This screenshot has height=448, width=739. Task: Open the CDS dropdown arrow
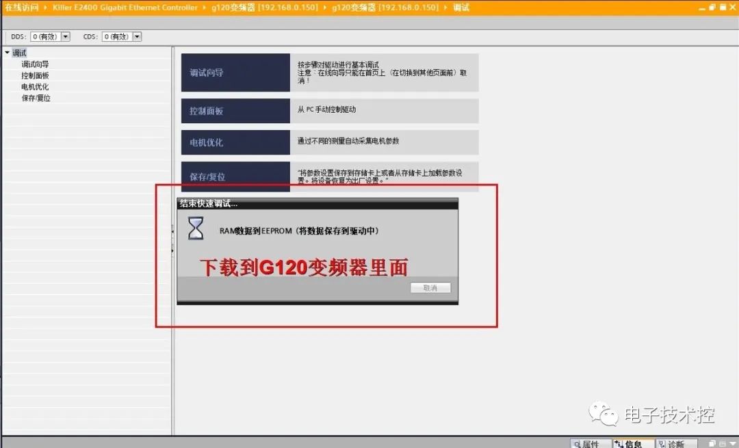[137, 36]
